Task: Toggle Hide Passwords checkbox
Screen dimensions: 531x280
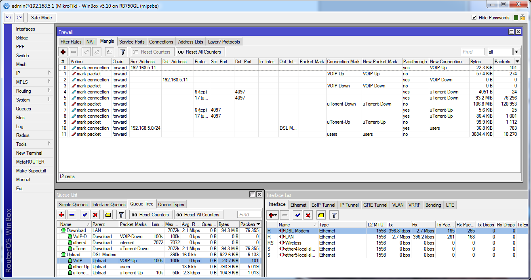Action: click(474, 18)
